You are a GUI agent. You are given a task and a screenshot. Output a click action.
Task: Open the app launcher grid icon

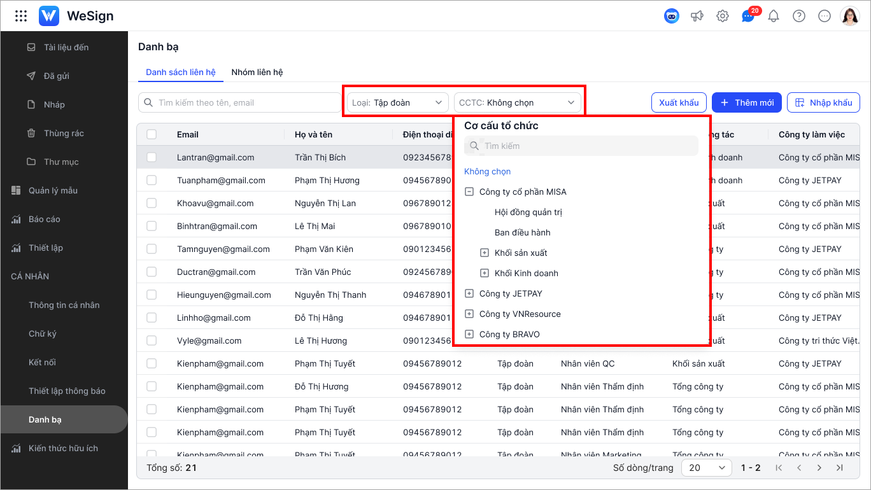(21, 16)
